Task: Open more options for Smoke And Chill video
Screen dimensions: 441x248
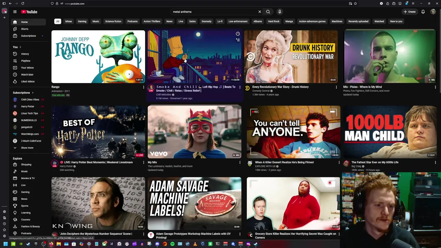Action: [x=240, y=87]
